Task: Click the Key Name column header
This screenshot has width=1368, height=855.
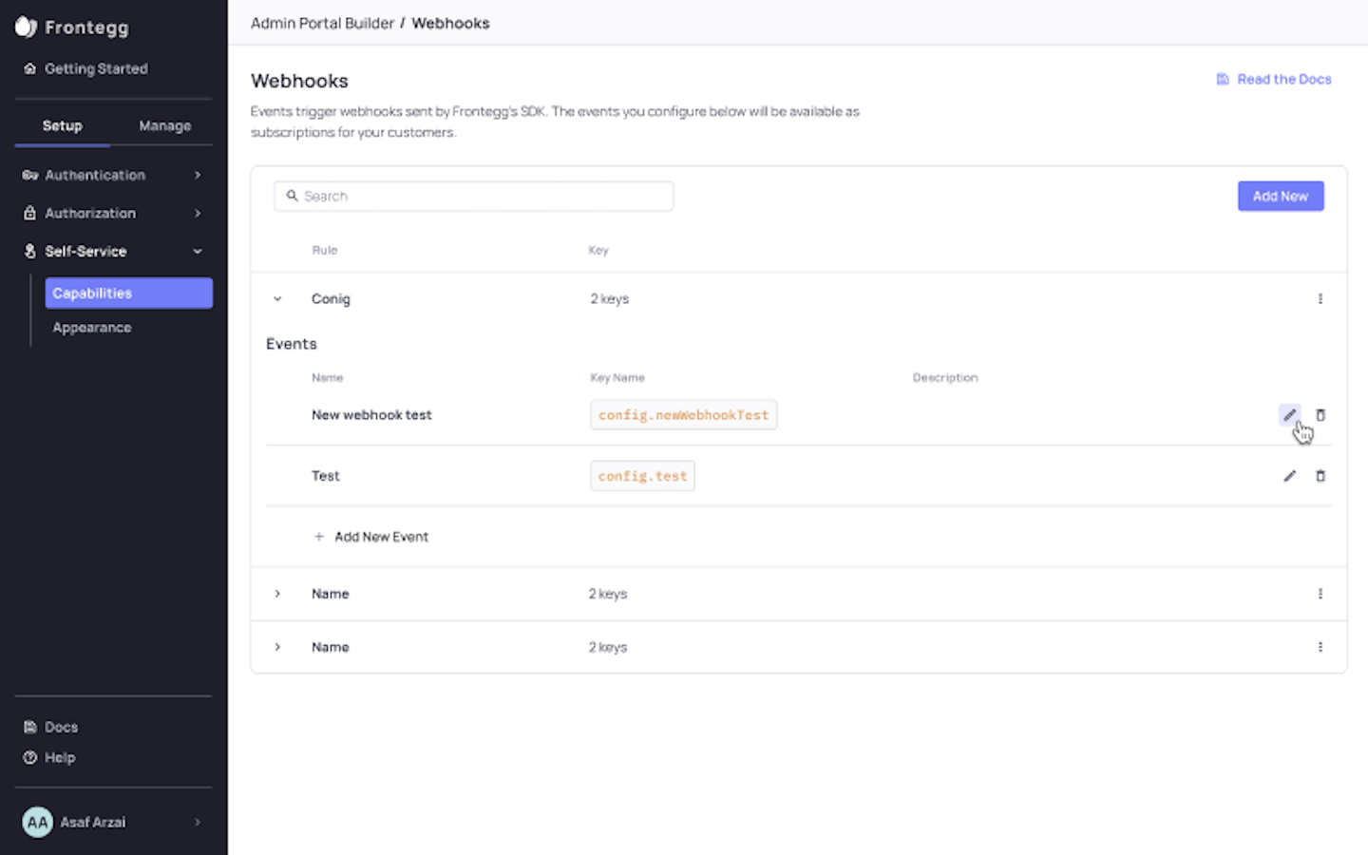Action: point(617,377)
